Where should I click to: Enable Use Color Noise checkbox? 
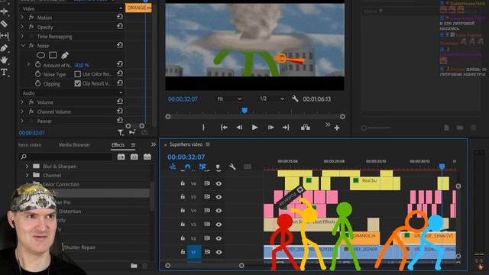pyautogui.click(x=78, y=74)
